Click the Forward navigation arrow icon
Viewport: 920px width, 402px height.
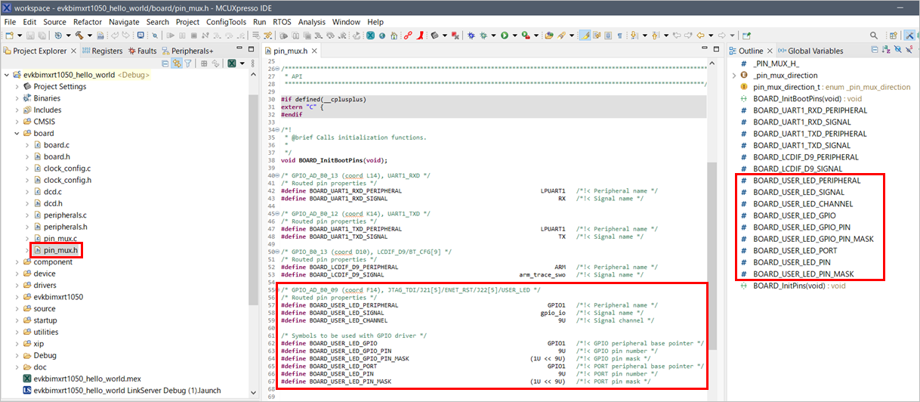[721, 35]
